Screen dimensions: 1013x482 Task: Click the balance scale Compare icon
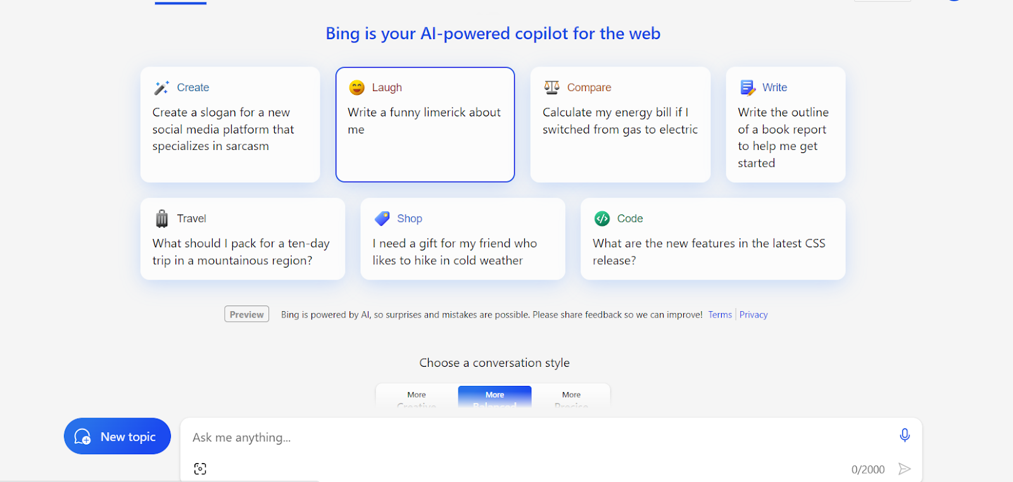(552, 87)
